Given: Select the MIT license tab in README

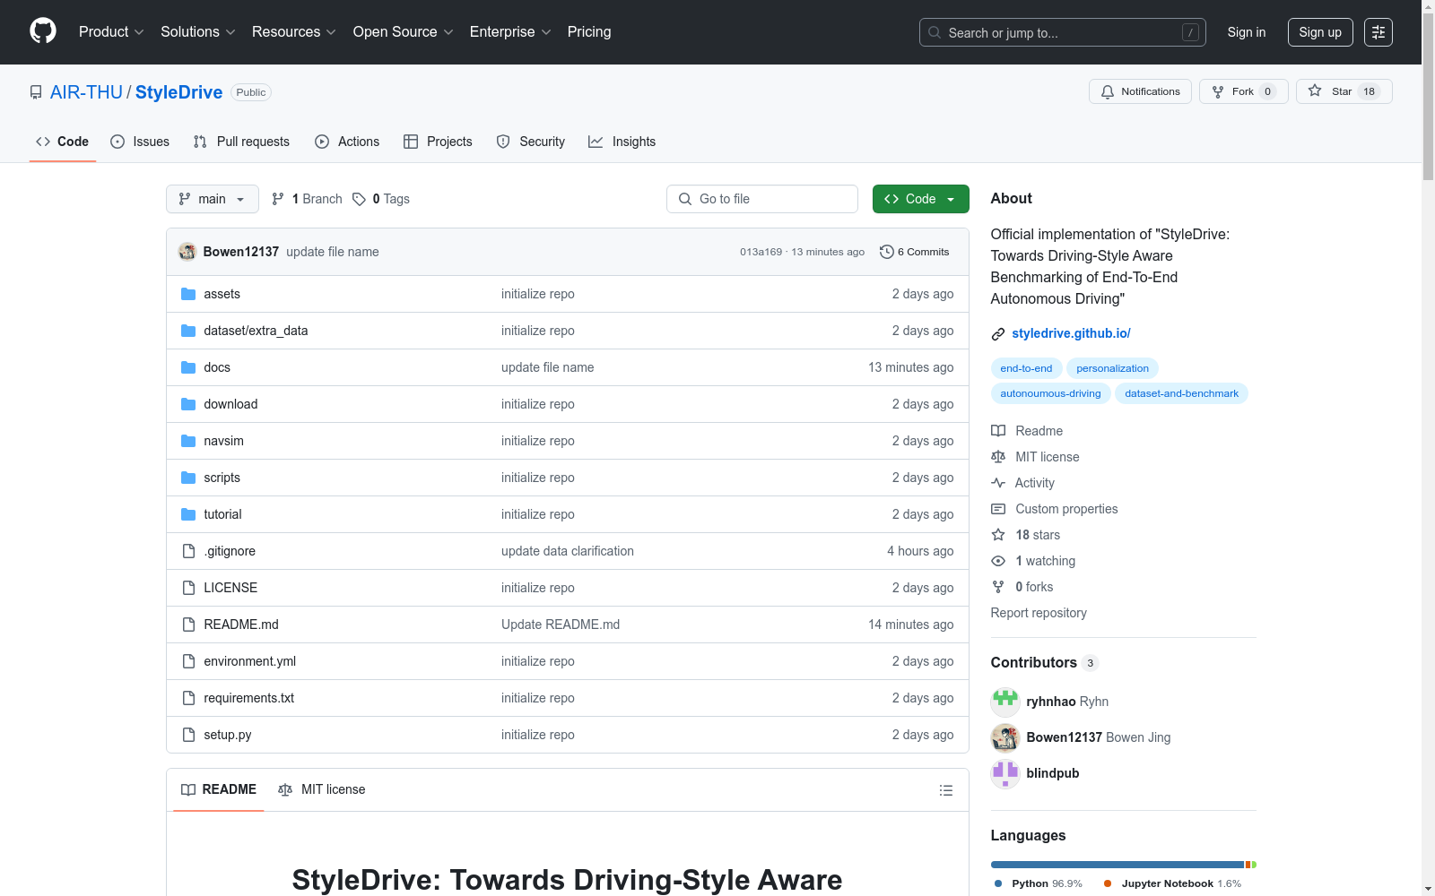Looking at the screenshot, I should coord(322,789).
